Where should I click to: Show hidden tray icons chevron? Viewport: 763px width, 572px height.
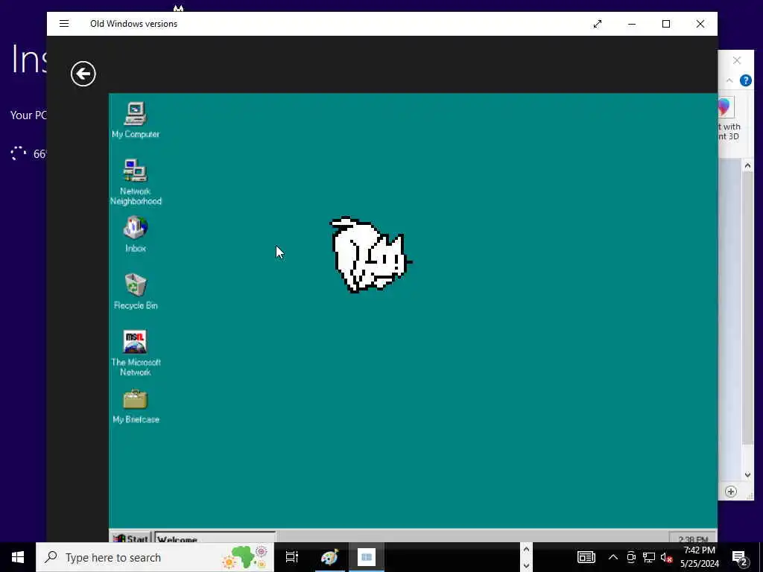pos(613,557)
